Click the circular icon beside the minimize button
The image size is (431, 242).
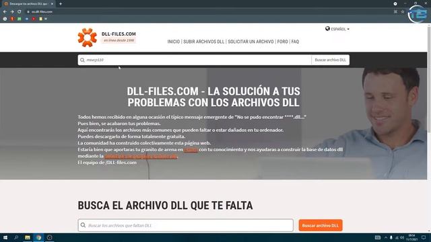click(x=395, y=4)
